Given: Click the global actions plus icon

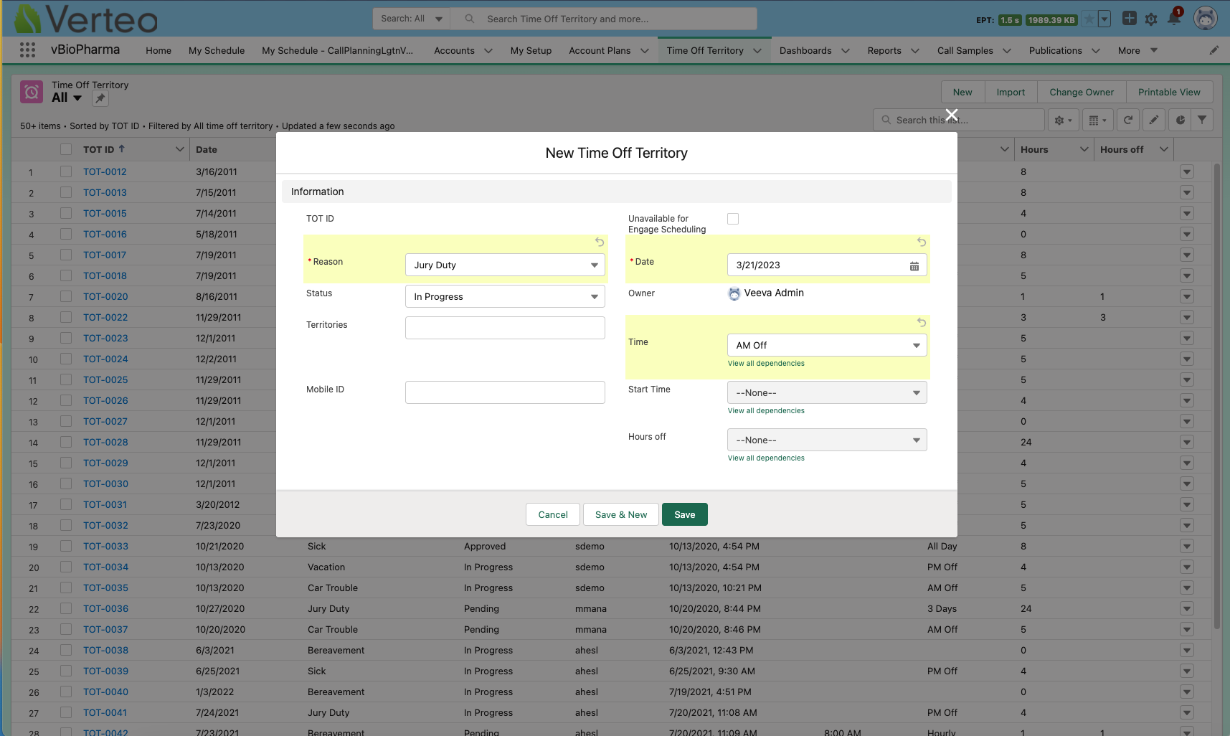Looking at the screenshot, I should click(1129, 19).
